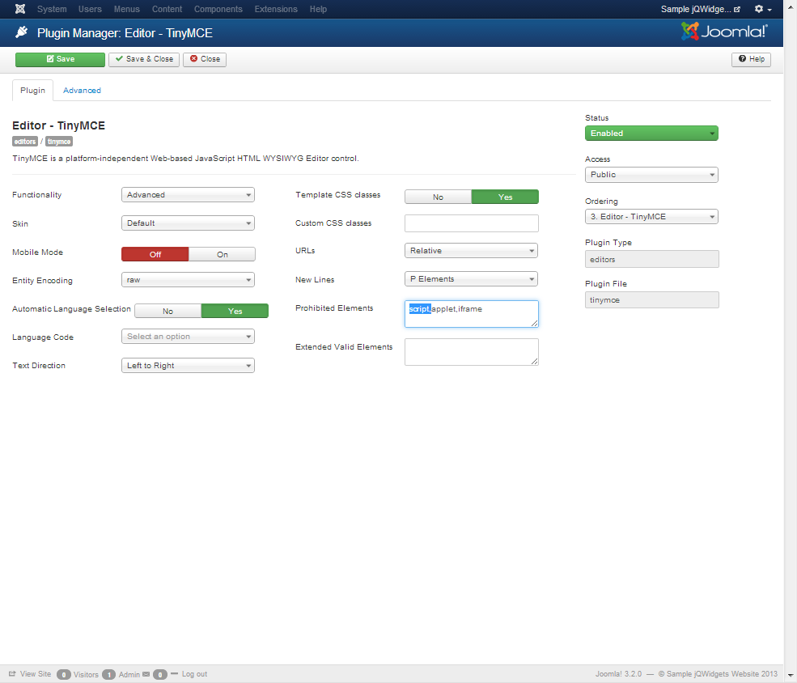Open the New Lines dropdown

(471, 279)
